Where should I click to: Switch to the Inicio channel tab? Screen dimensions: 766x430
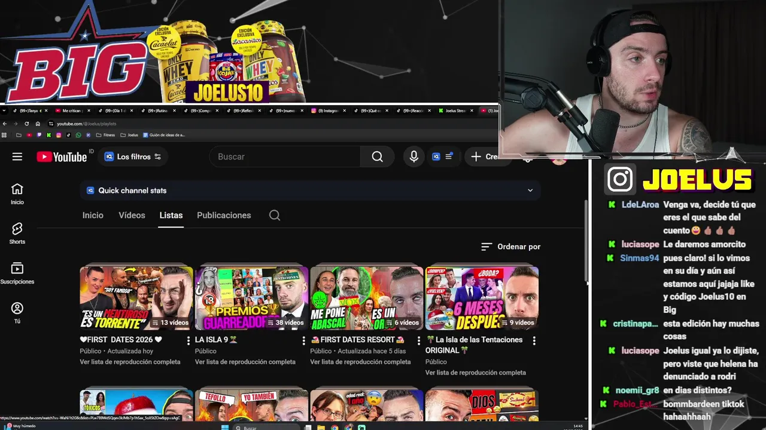(x=93, y=215)
